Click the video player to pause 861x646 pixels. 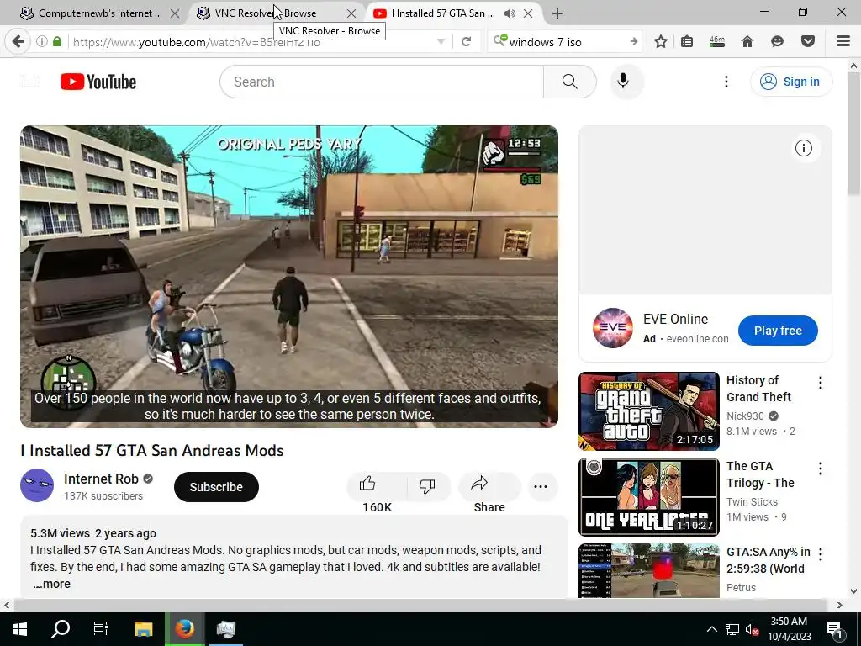tap(289, 276)
